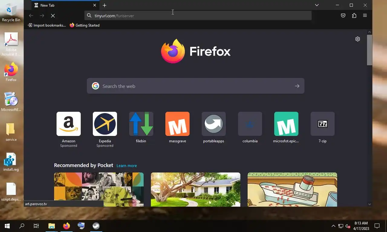Select the Firefox desktop shortcut

coord(11,72)
